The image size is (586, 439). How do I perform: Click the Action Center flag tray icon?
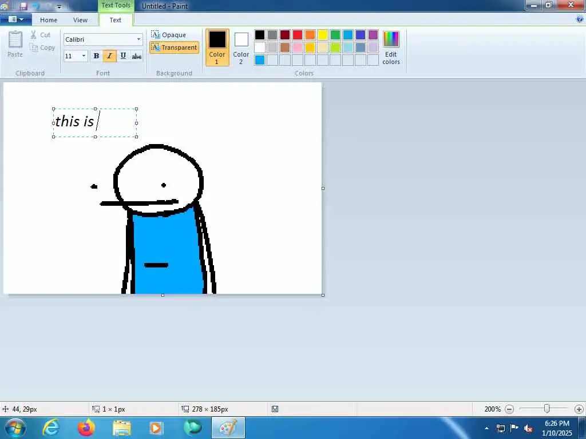tap(514, 428)
